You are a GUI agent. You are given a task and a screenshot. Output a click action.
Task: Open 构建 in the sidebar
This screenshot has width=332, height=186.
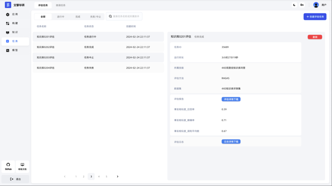[15, 23]
